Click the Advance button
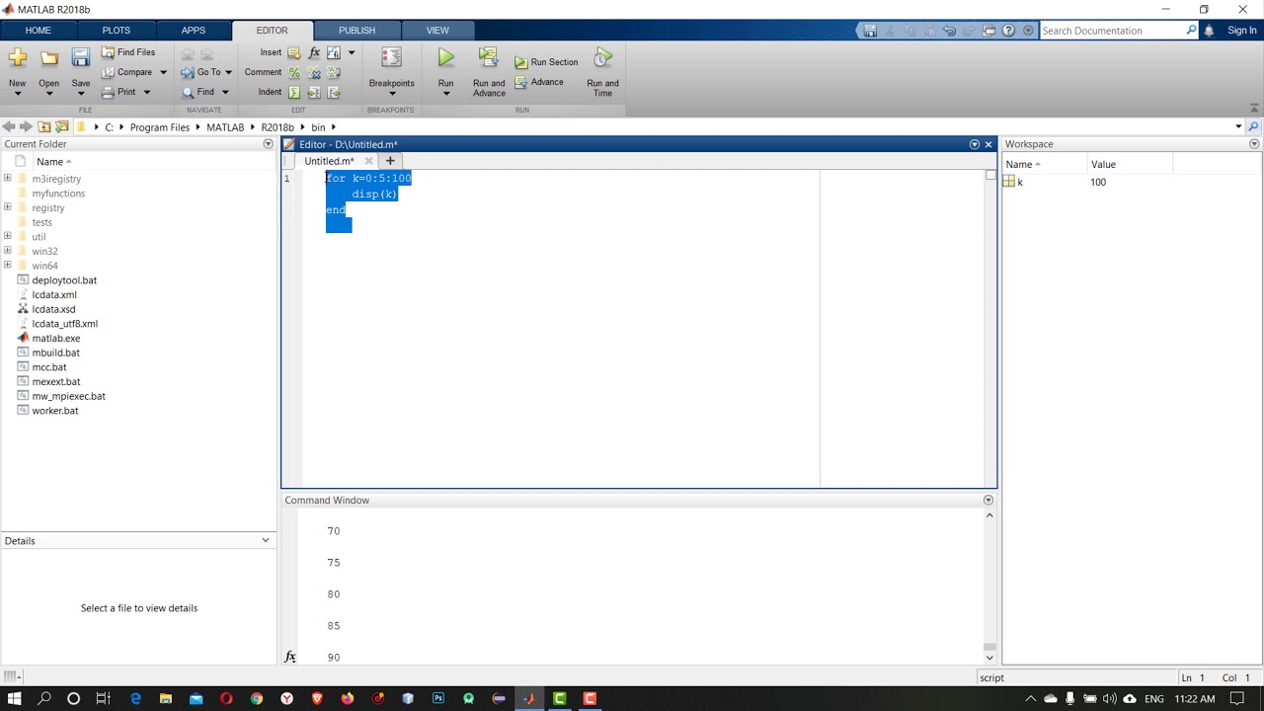Viewport: 1264px width, 711px height. click(539, 82)
